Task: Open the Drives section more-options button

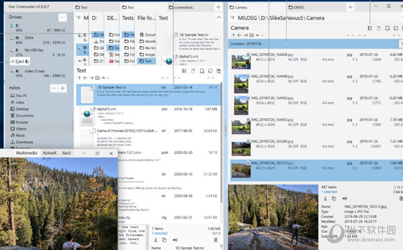Action: click(x=62, y=17)
